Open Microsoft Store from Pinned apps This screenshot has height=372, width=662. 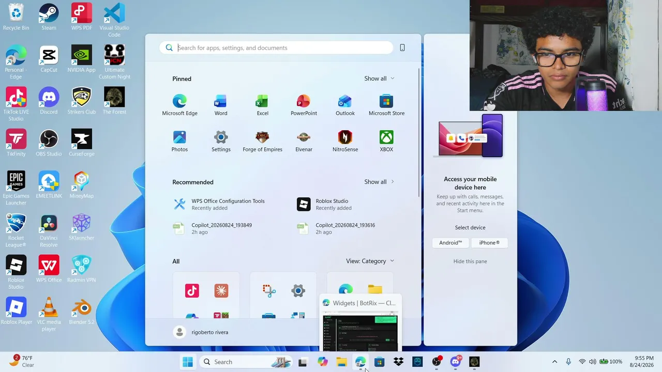click(386, 105)
